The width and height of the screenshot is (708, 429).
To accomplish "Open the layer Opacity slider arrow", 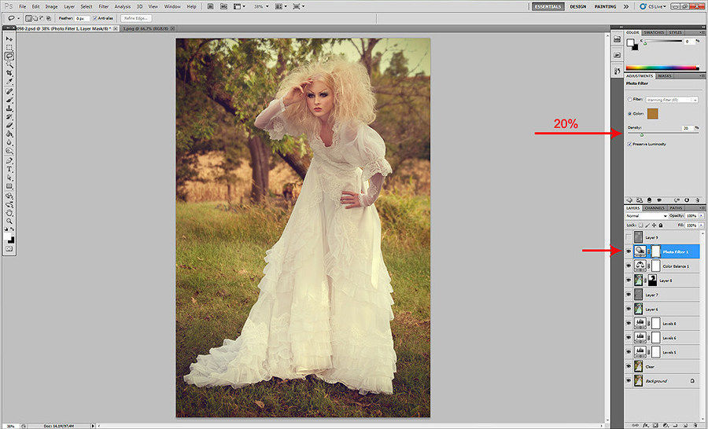I will (701, 215).
